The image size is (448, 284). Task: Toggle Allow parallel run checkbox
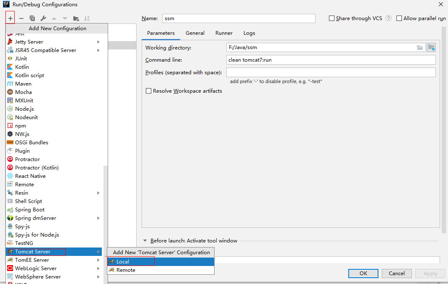(399, 18)
